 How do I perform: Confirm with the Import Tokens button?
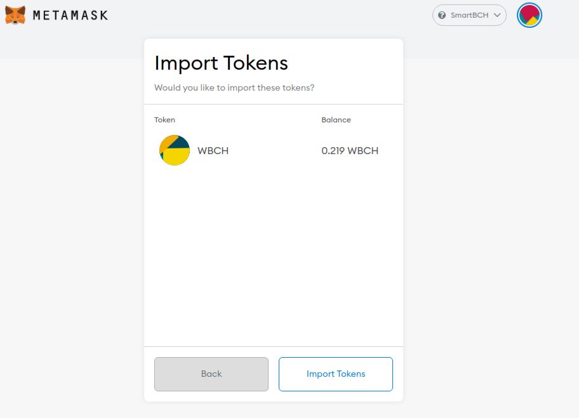click(336, 374)
